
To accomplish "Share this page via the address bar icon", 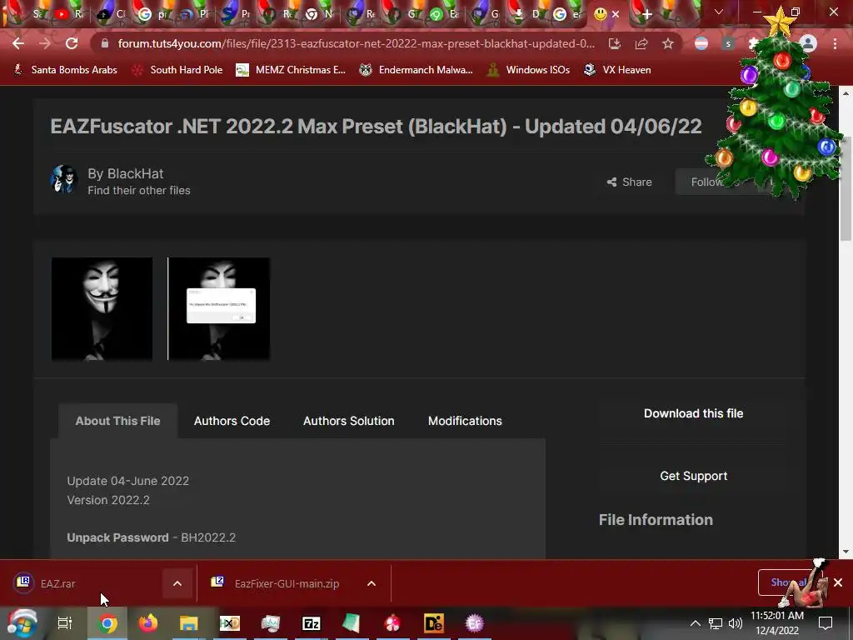I will coord(641,43).
